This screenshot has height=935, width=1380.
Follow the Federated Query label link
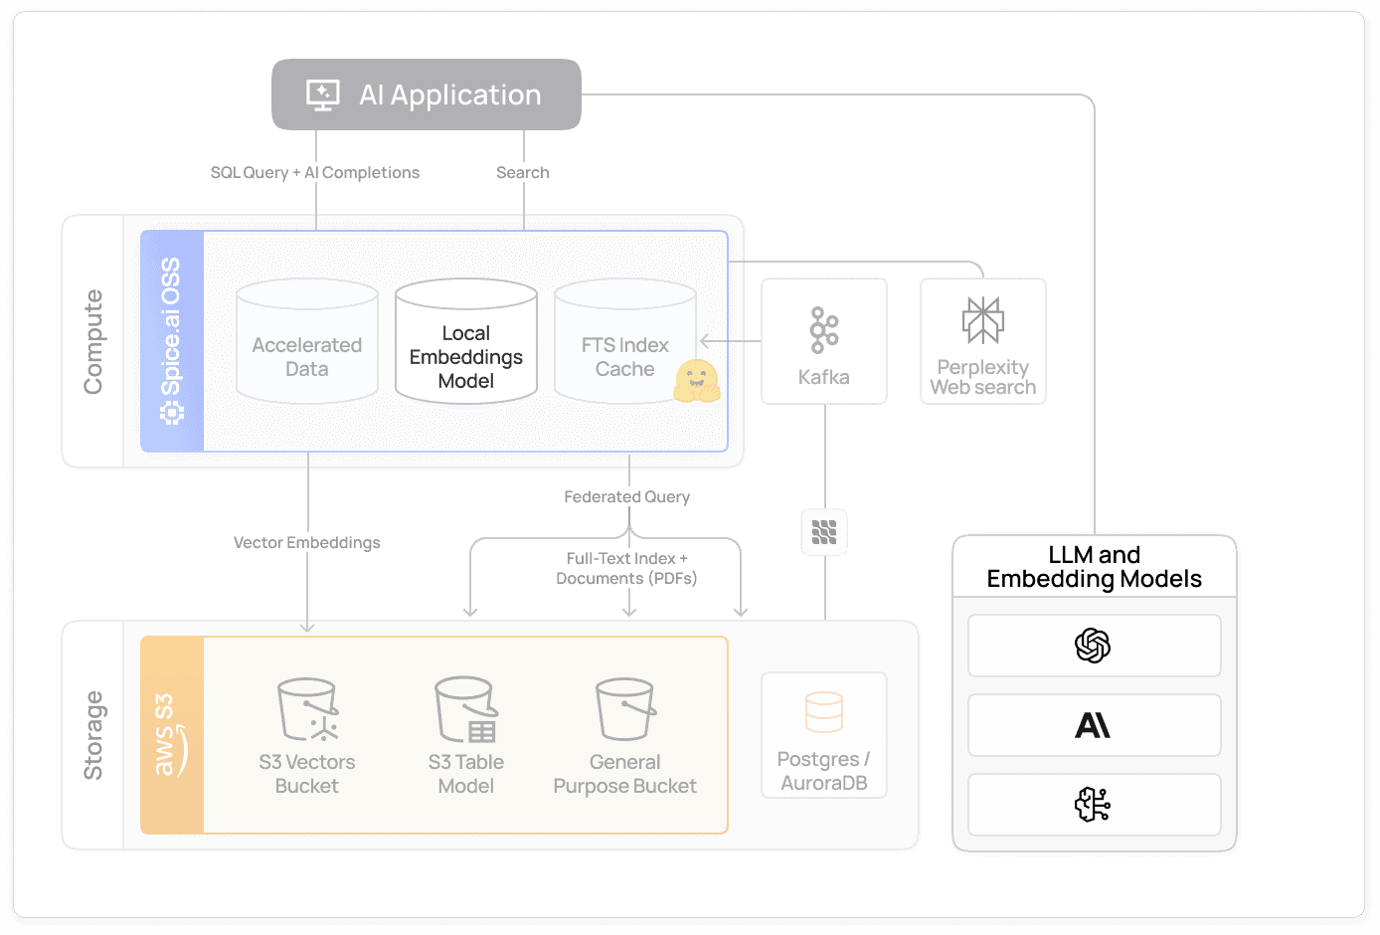point(626,496)
